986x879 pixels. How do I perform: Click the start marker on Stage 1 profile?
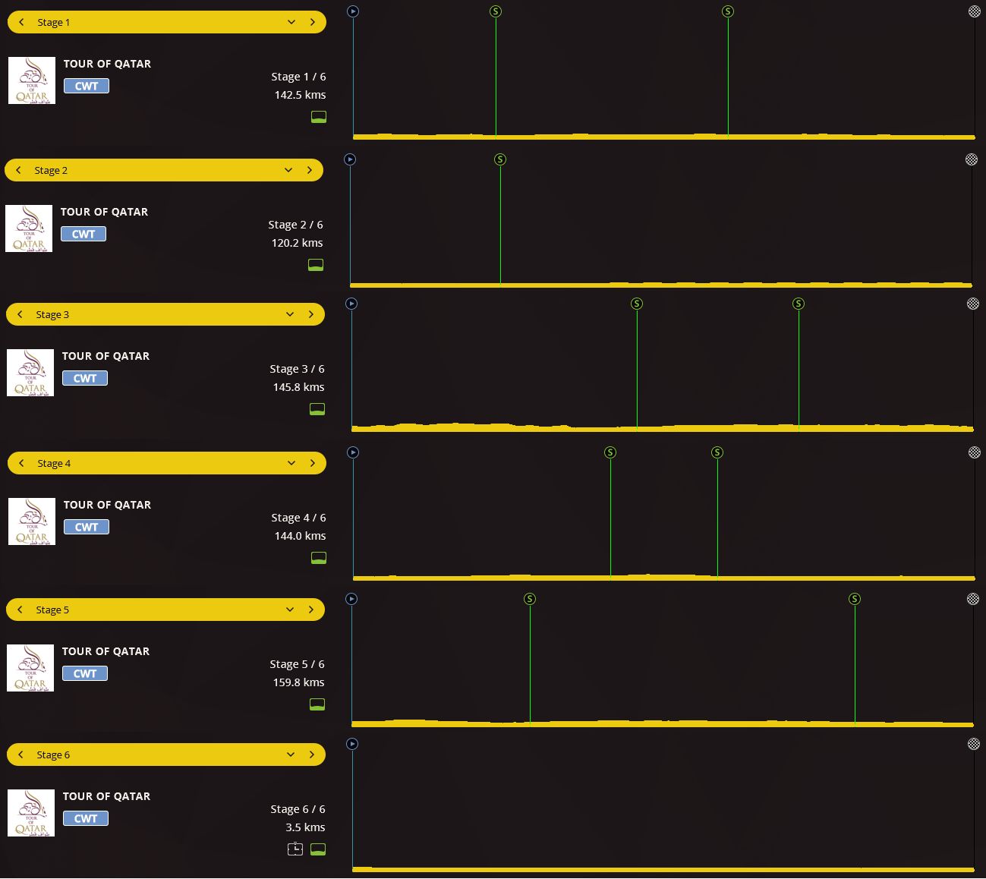pos(353,11)
